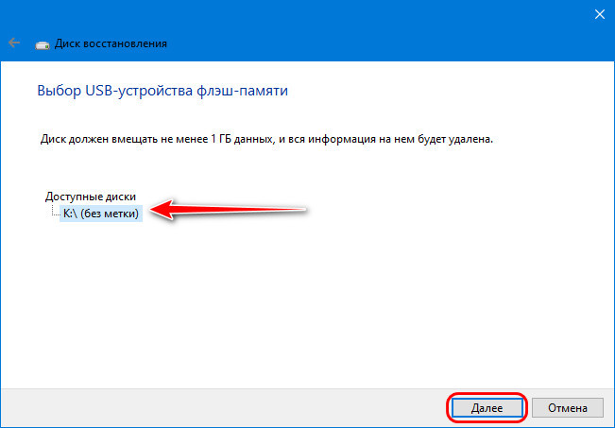Close the recovery drive wizard window

point(599,14)
